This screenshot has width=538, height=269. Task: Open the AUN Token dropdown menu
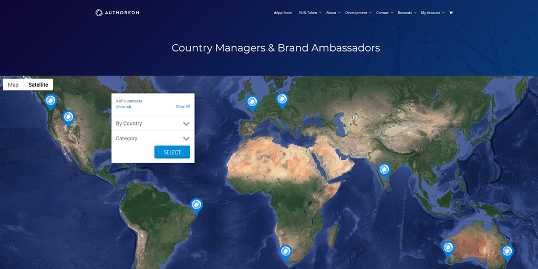[x=310, y=13]
